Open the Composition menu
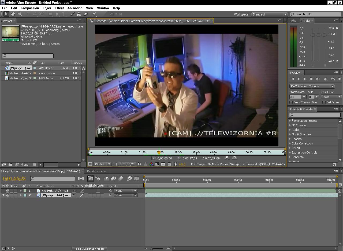 click(x=30, y=8)
